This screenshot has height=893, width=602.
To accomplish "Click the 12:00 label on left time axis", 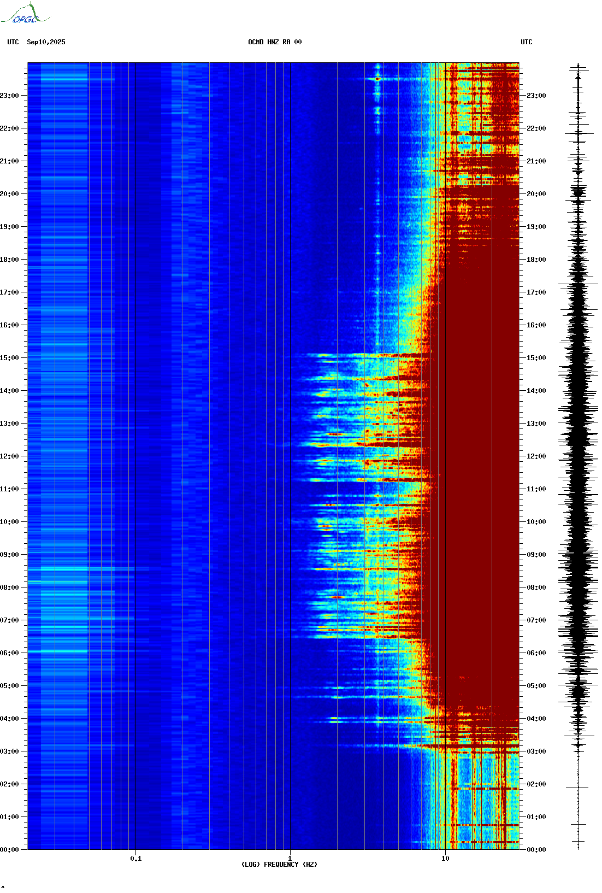I will (9, 456).
